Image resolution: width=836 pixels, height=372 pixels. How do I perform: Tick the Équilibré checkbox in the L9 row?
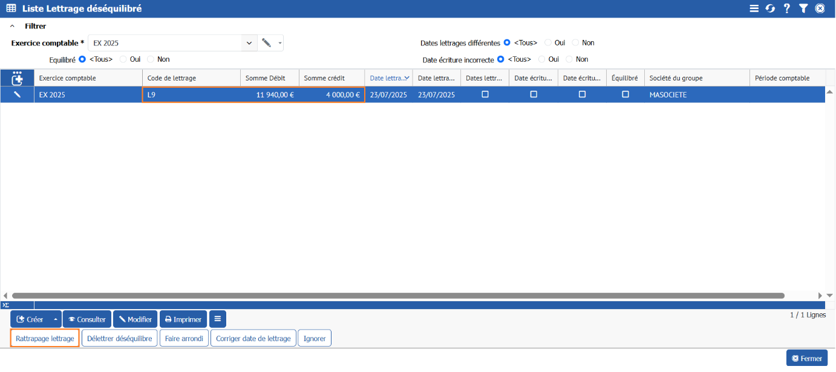[625, 95]
